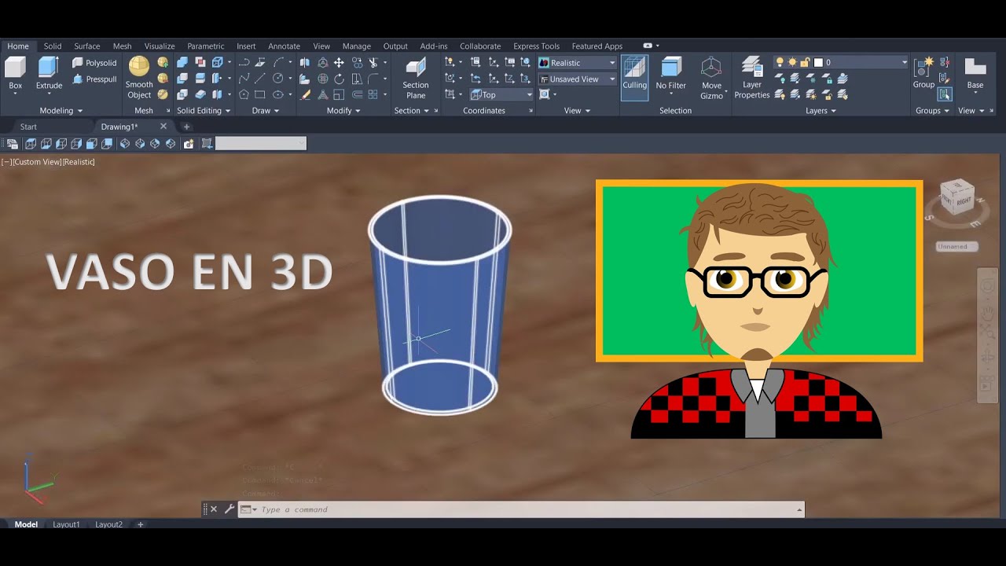Open the Top UCS dropdown
This screenshot has width=1006, height=566.
tap(501, 94)
